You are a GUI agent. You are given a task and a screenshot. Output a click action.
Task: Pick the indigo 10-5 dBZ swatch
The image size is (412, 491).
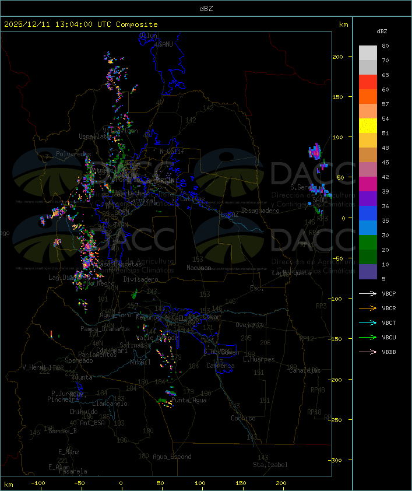tap(368, 272)
